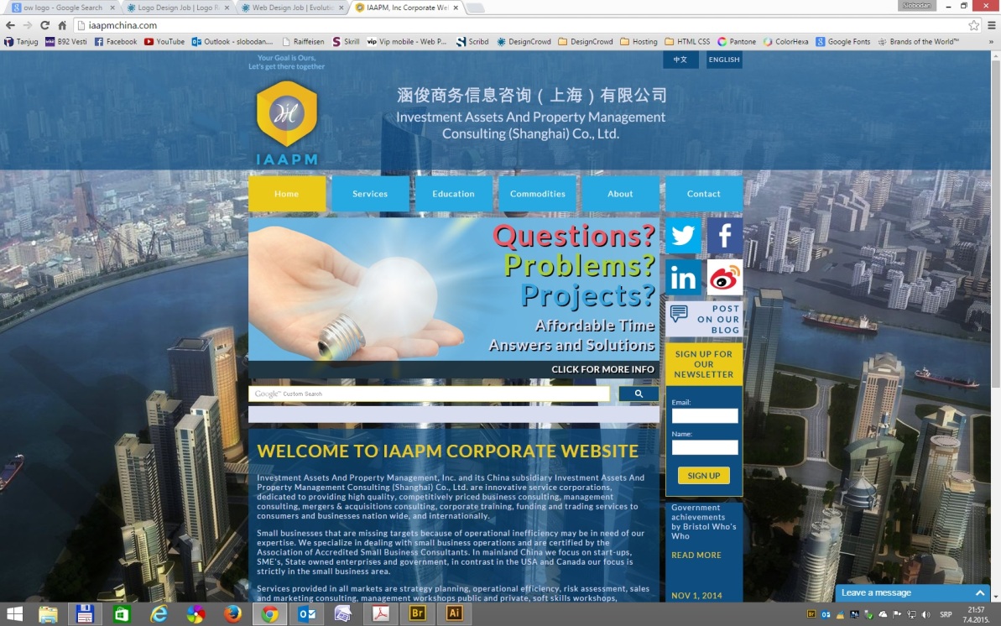Open the Facebook bookmark
This screenshot has width=1001, height=626.
[x=116, y=41]
